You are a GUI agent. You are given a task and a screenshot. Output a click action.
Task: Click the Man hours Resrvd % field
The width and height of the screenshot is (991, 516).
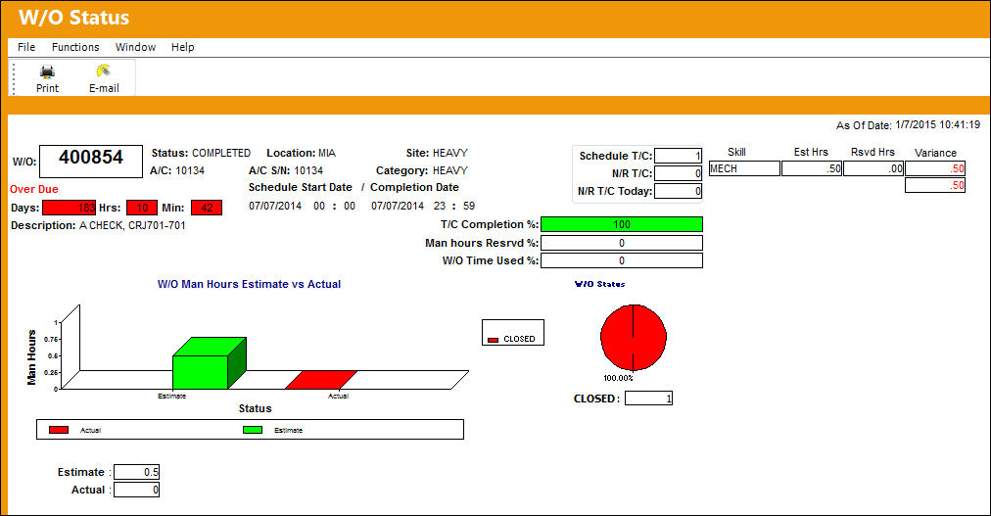click(x=622, y=243)
